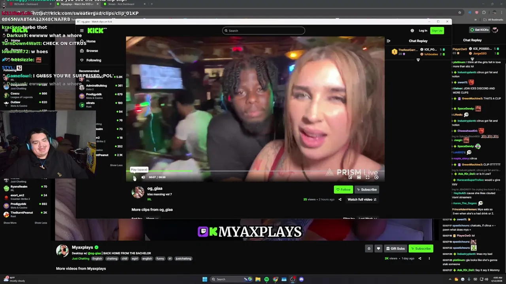Open Kick hamburger menu in clip window
This screenshot has height=284, width=506.
click(82, 30)
